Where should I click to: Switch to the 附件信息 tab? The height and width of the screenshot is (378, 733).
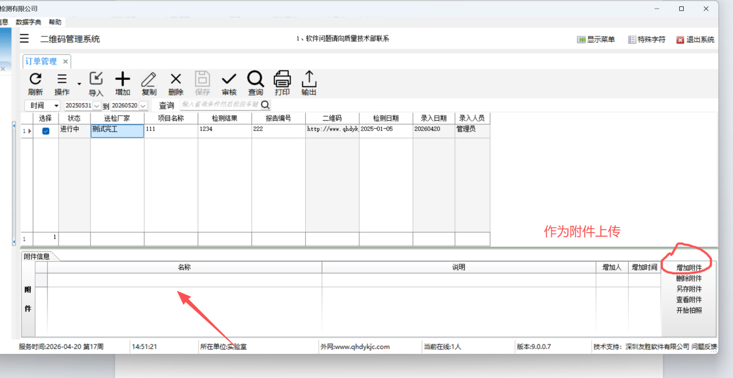(x=36, y=256)
